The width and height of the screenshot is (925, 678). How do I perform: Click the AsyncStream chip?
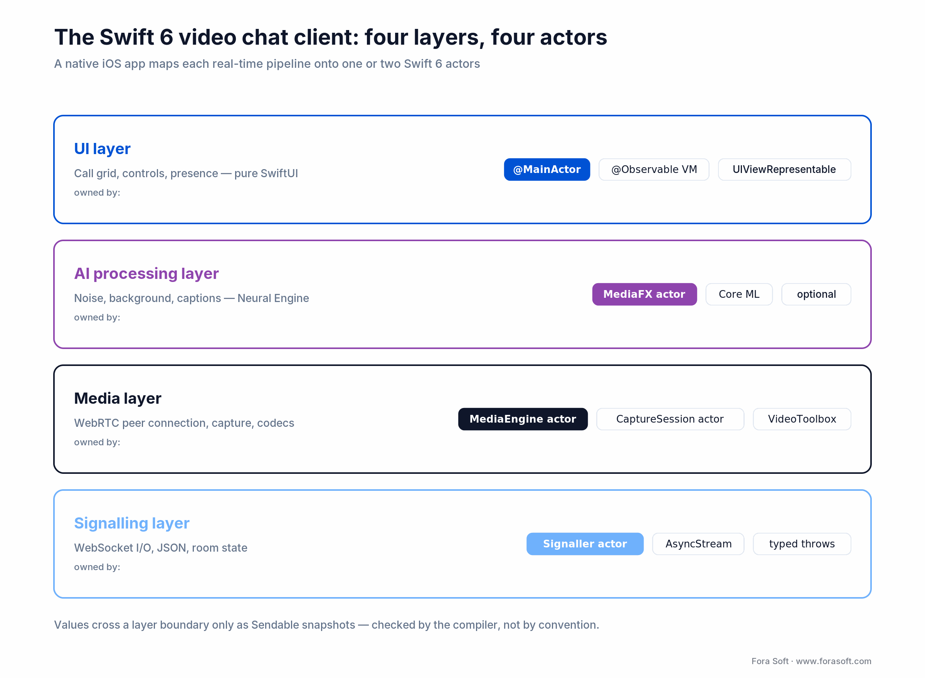coord(698,544)
